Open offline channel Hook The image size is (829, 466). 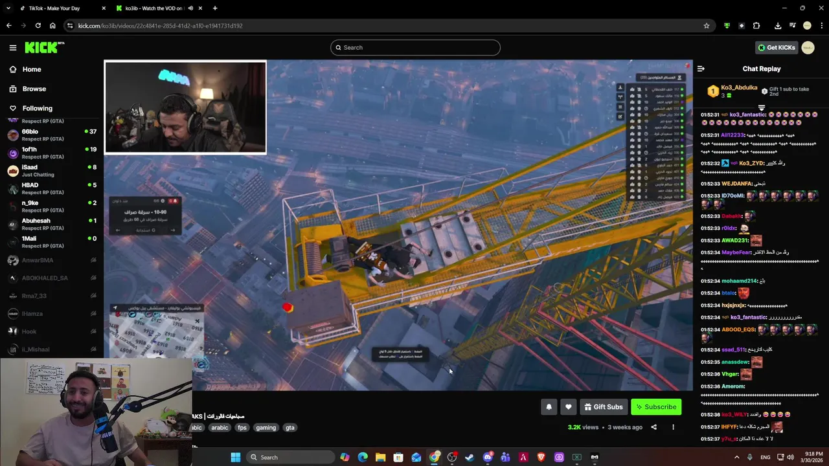point(52,331)
